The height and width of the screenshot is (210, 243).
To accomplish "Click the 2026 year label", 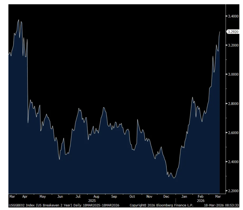I will pos(201,201).
